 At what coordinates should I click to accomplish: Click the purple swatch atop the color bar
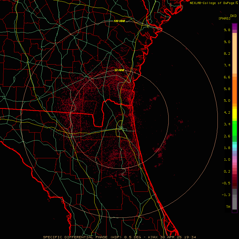(x=234, y=27)
